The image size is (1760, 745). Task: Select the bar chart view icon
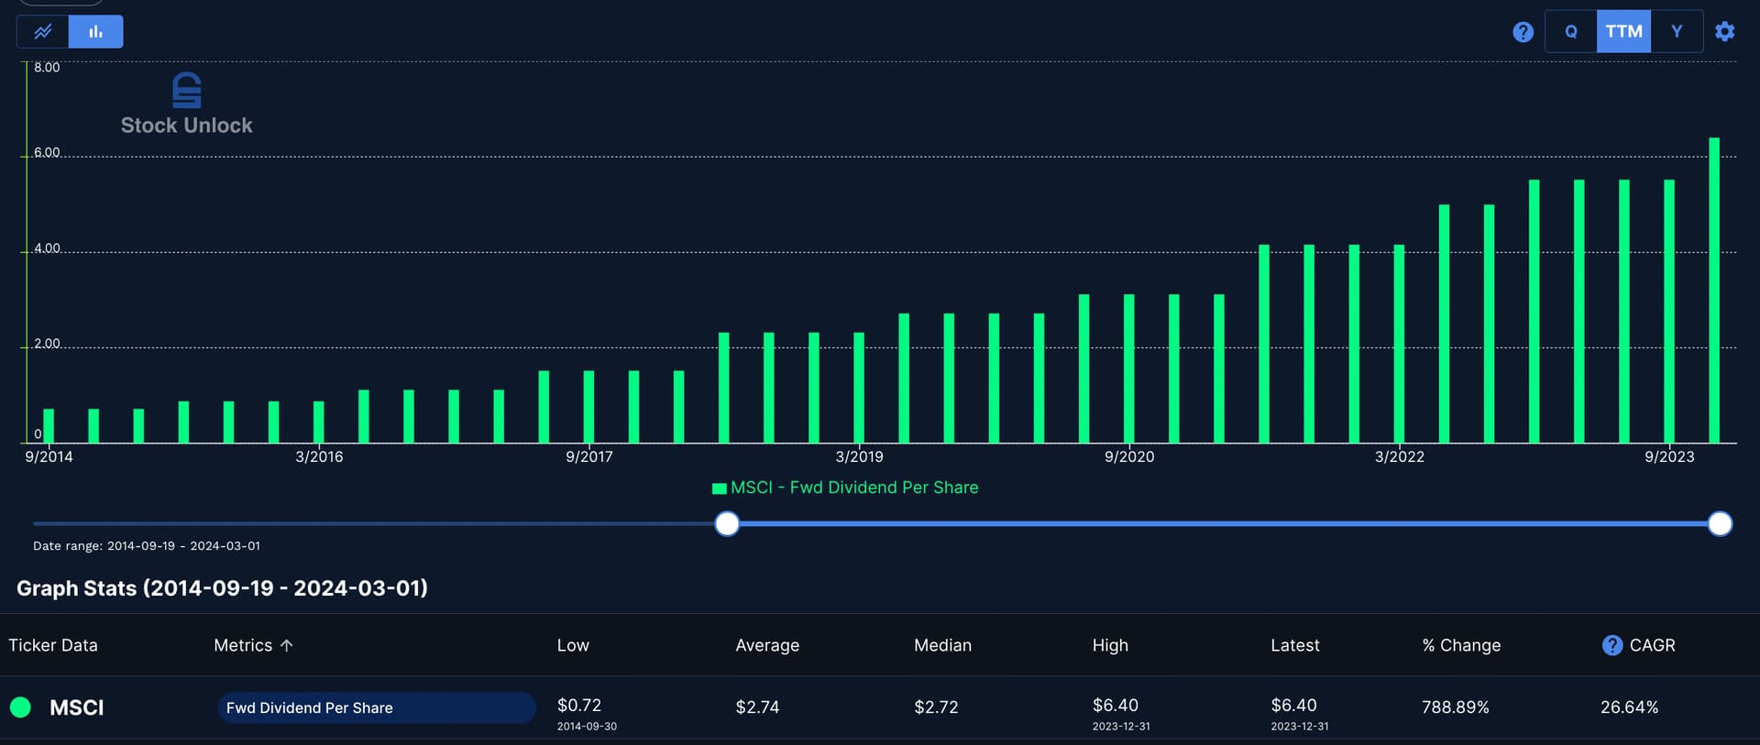point(95,32)
